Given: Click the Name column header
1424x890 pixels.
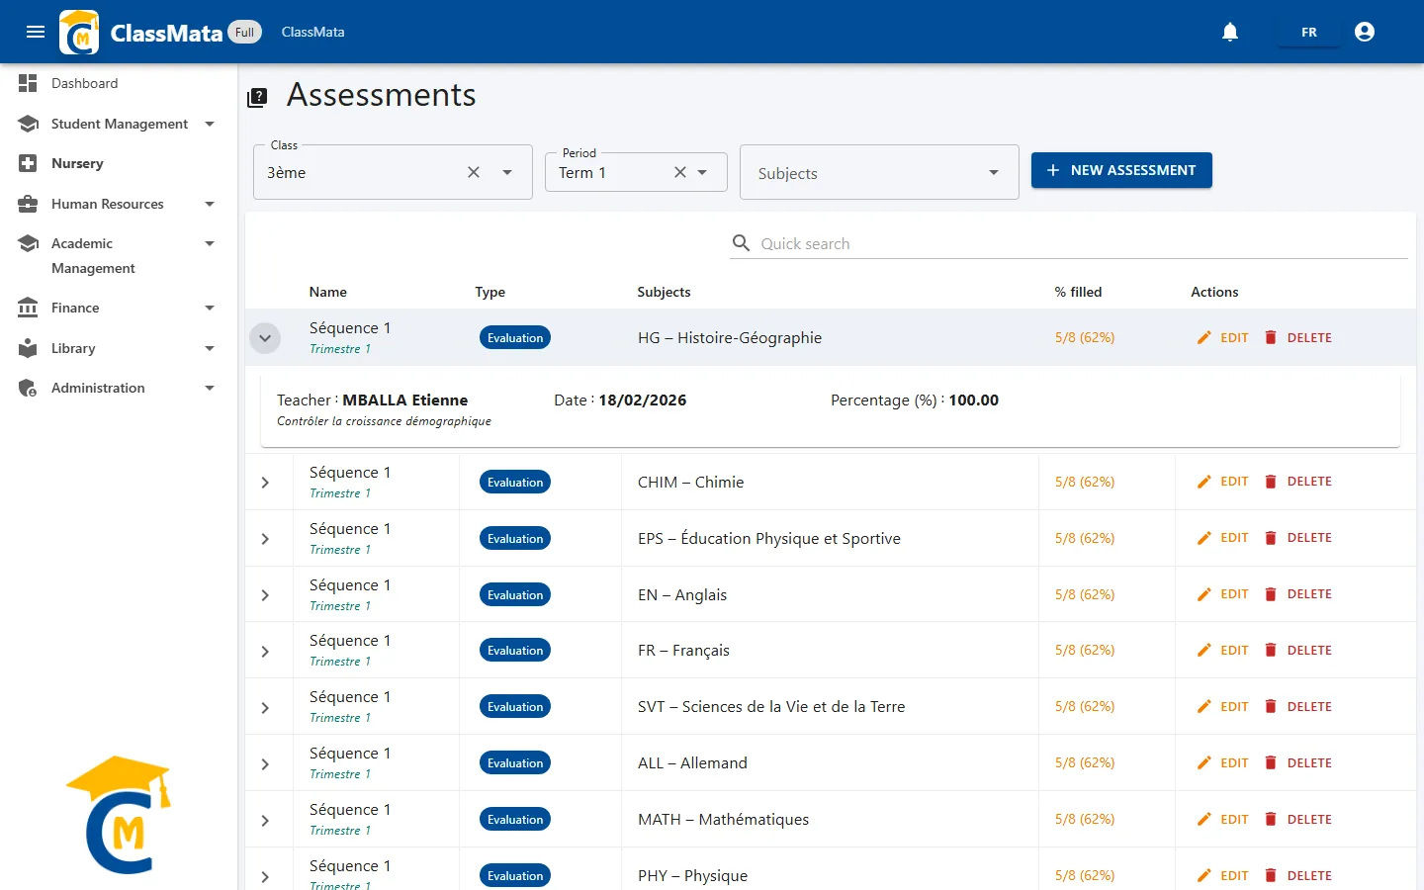Looking at the screenshot, I should (328, 292).
